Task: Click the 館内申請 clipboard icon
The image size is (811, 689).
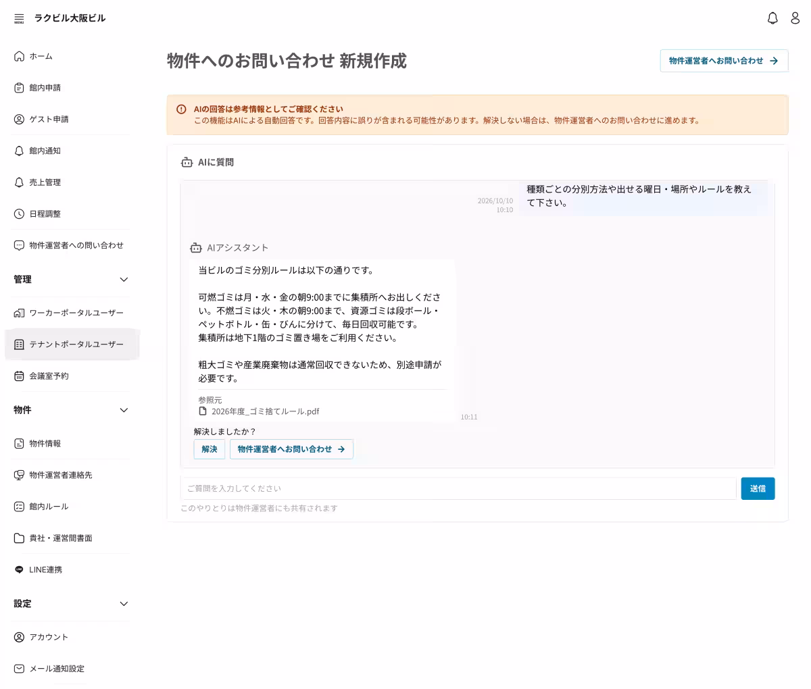Action: 19,88
